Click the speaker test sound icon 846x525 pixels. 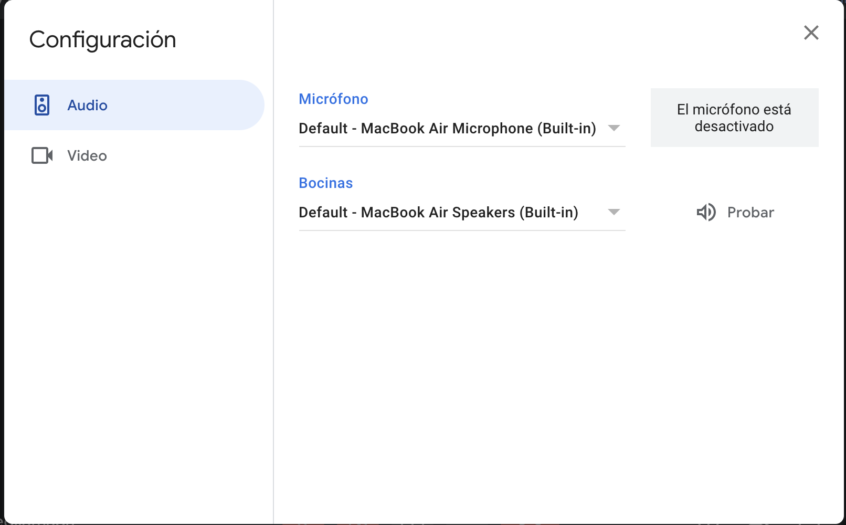(706, 212)
